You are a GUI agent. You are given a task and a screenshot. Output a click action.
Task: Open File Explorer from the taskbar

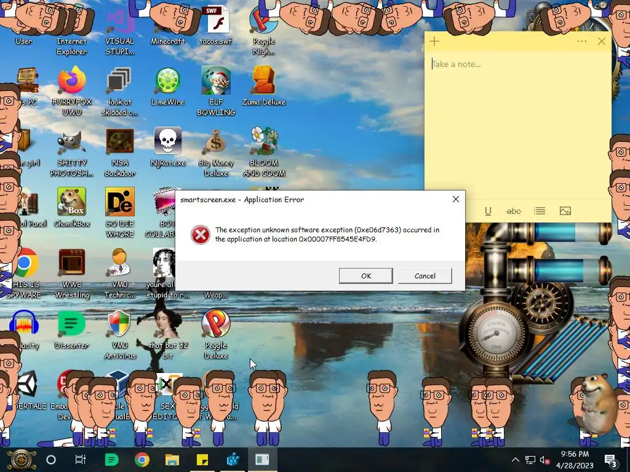(172, 460)
